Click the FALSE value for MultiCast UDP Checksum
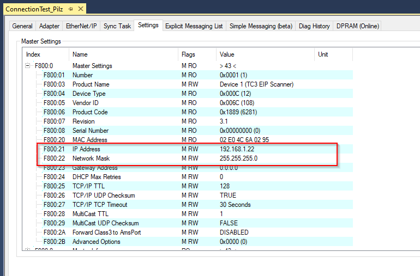The image size is (420, 276). tap(229, 223)
